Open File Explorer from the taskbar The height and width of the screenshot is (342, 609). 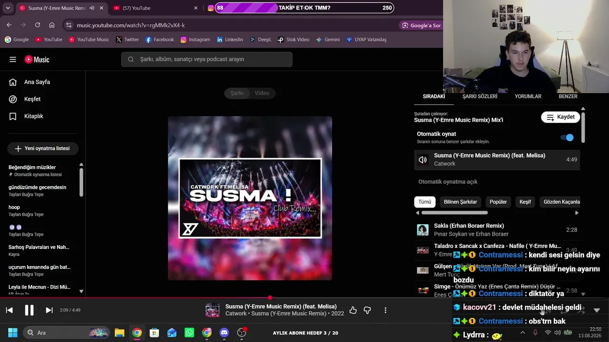[x=119, y=332]
